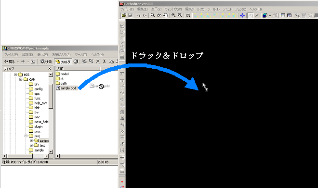The image size is (318, 188).
Task: Open the お気に入り menu in Explorer
Action: tap(61, 55)
